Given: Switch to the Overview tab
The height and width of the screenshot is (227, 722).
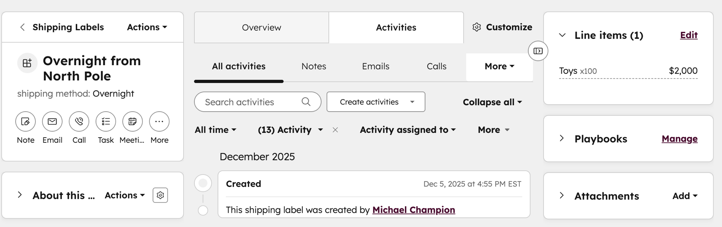Looking at the screenshot, I should tap(261, 27).
